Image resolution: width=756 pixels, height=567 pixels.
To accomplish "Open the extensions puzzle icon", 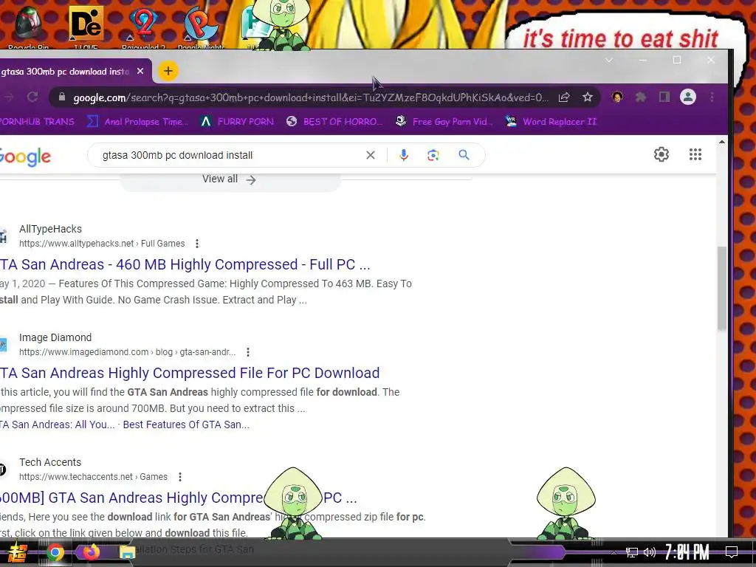I will point(640,97).
